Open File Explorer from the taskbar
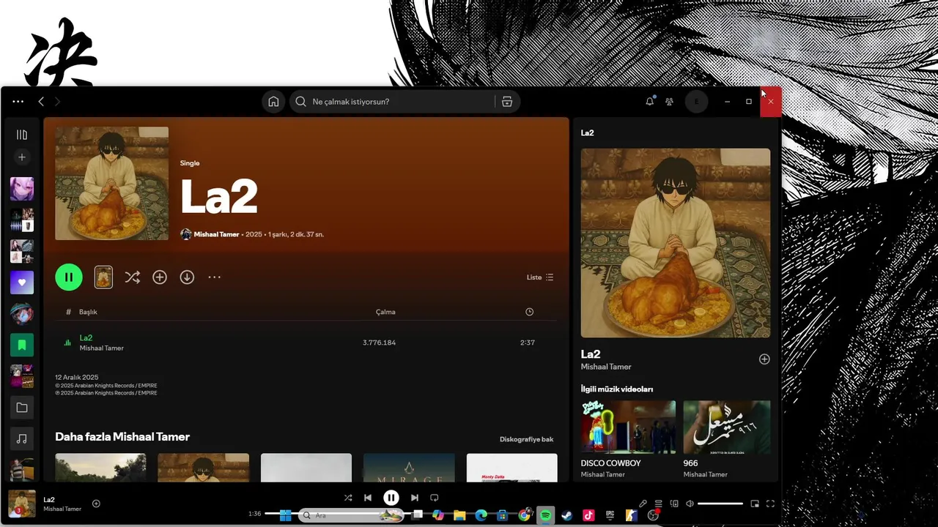This screenshot has width=938, height=527. [x=459, y=515]
